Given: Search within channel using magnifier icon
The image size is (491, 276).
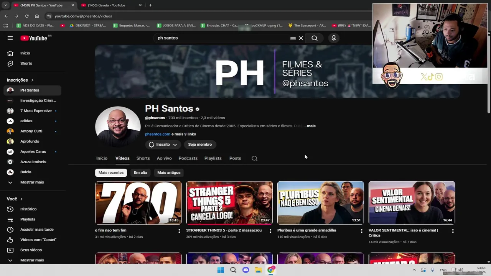Looking at the screenshot, I should tap(254, 158).
